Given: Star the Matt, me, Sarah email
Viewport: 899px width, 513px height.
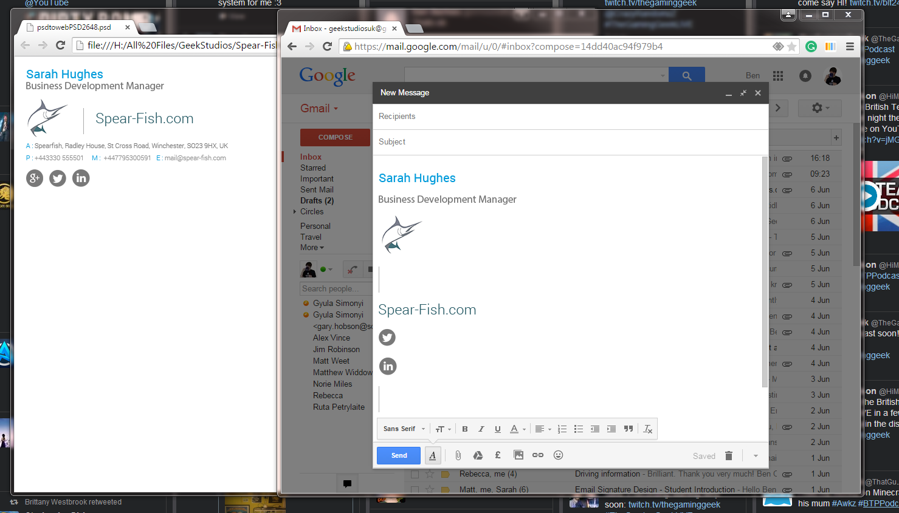Looking at the screenshot, I should 430,490.
